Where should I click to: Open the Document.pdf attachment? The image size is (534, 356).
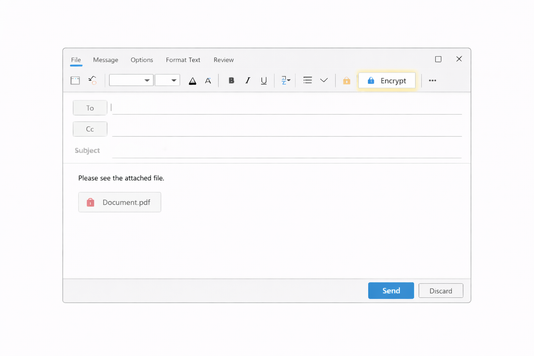120,202
